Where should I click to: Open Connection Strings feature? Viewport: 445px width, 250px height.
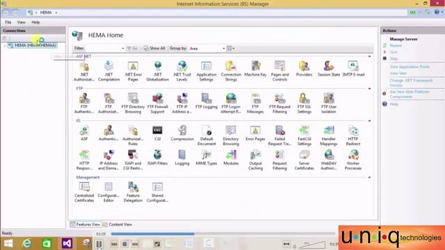[231, 71]
